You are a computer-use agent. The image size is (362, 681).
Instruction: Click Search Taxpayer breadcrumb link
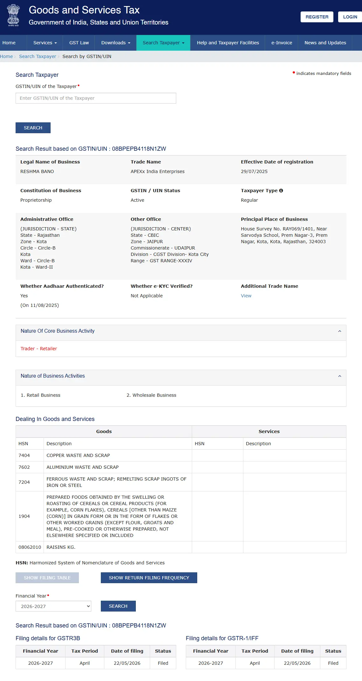point(38,56)
